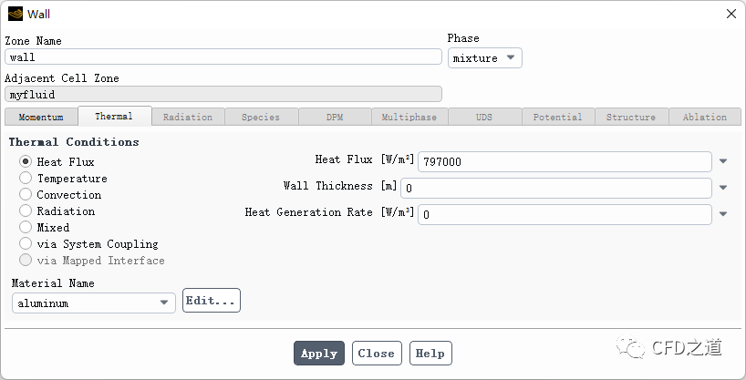Enable the via System Coupling option
Viewport: 746px width, 380px height.
pos(26,243)
